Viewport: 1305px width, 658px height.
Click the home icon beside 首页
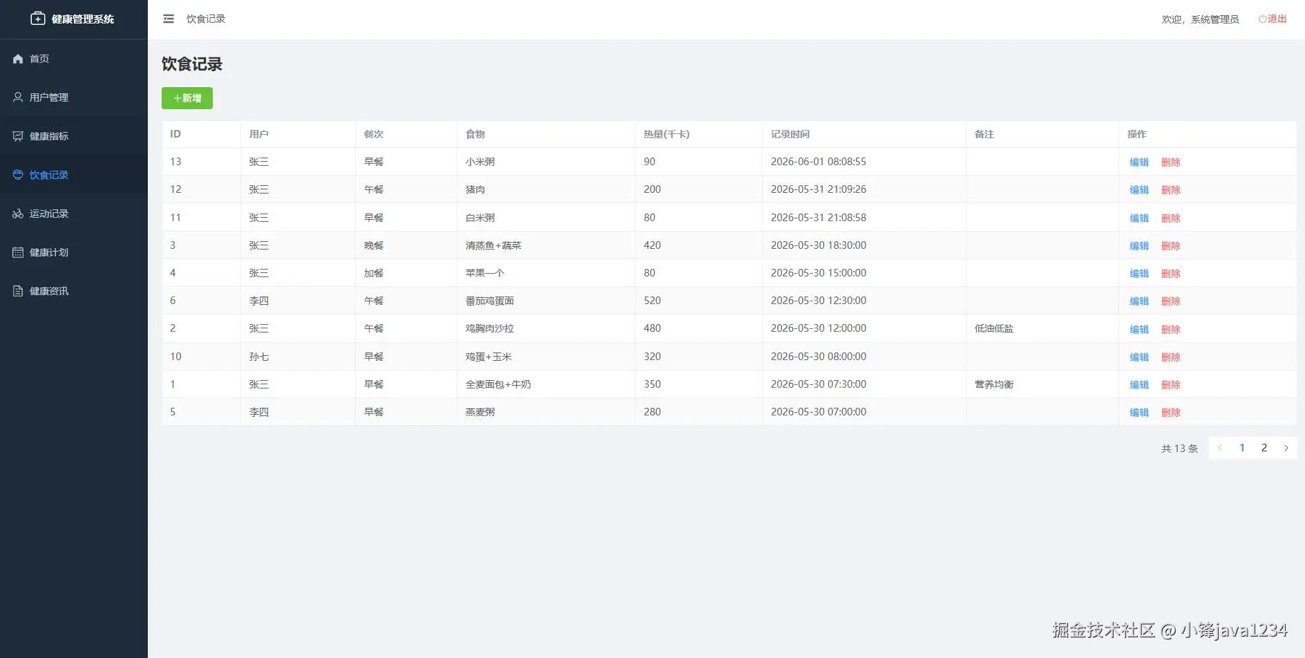coord(18,59)
